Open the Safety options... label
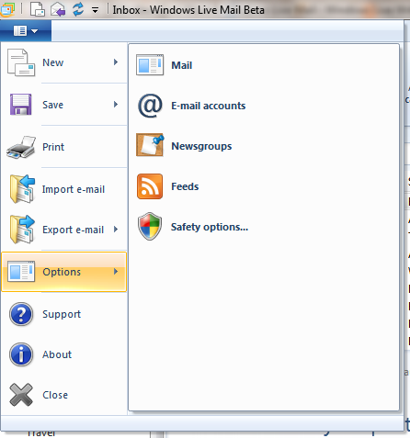410x438 pixels. (x=210, y=227)
